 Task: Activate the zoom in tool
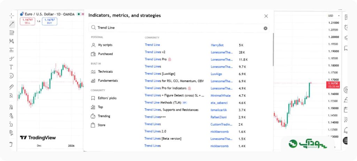(x=11, y=96)
